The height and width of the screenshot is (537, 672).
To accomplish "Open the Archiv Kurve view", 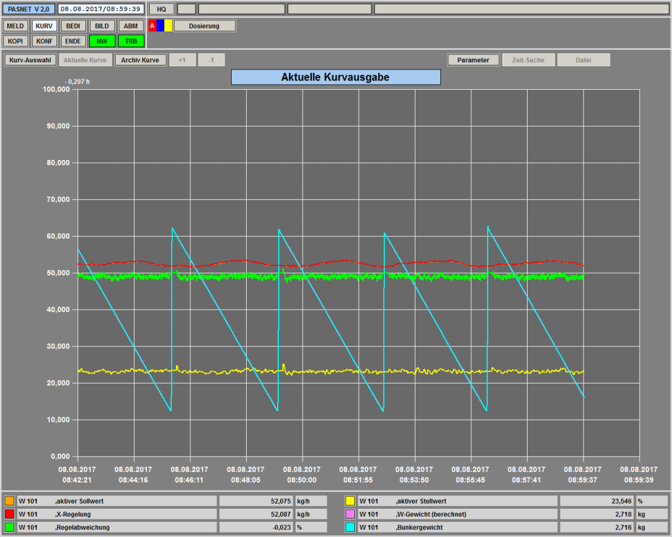I will (x=140, y=60).
